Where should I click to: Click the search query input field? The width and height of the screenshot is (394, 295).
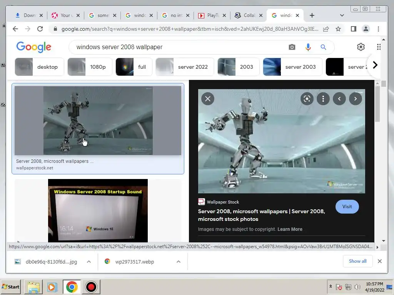(179, 47)
